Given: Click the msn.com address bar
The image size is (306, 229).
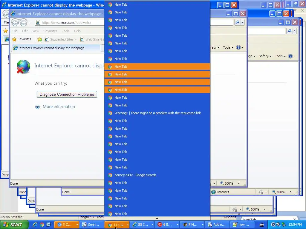Looking at the screenshot, I should click(x=70, y=23).
